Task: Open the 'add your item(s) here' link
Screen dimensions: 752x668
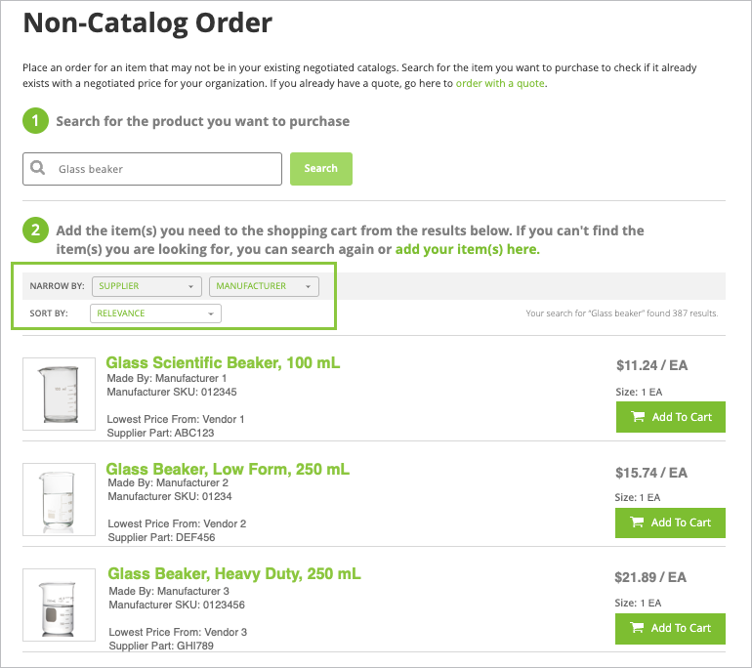Action: [x=467, y=249]
